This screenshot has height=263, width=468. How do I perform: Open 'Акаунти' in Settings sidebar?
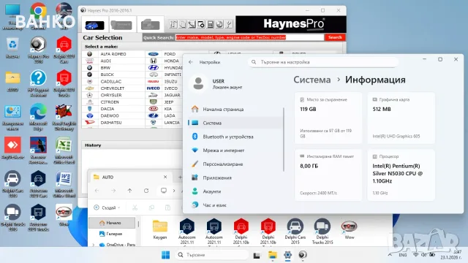[235, 191]
